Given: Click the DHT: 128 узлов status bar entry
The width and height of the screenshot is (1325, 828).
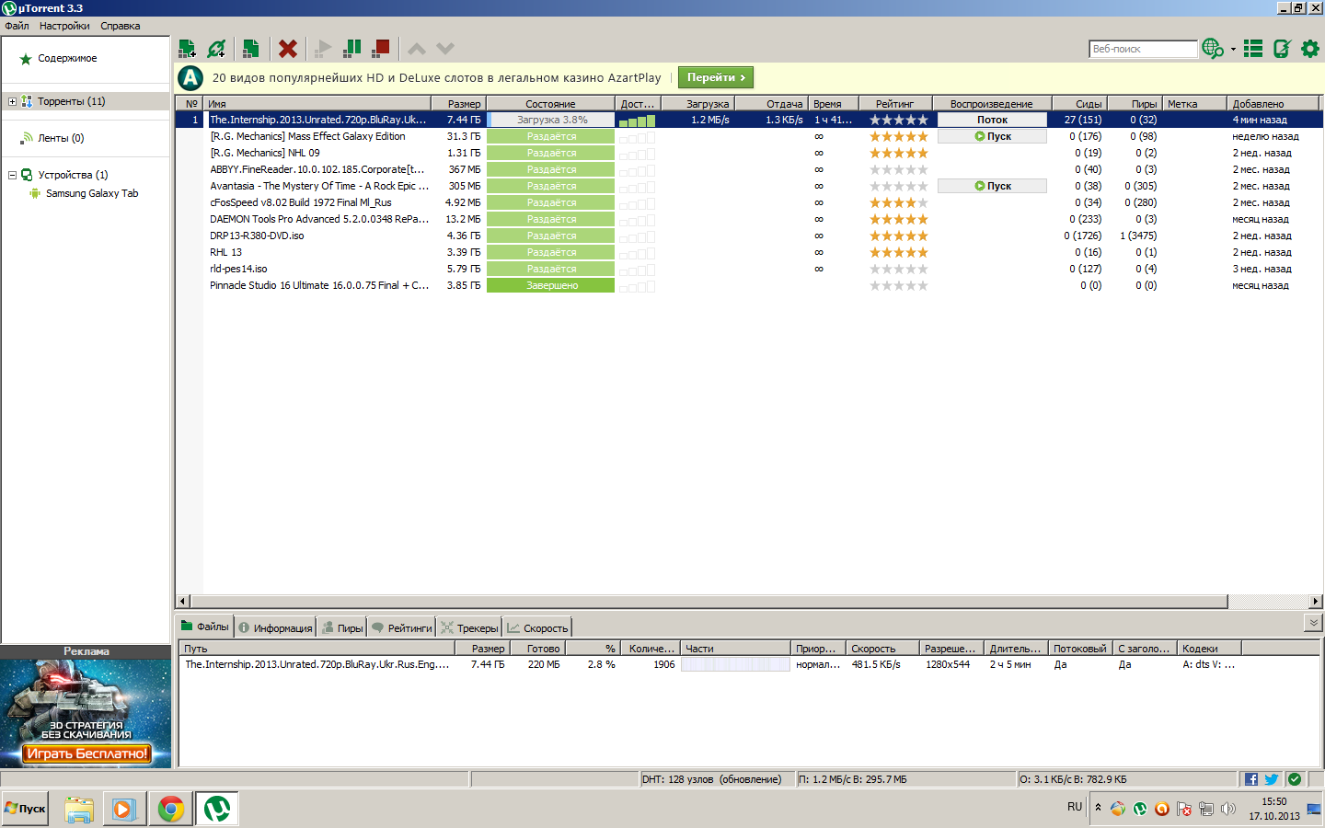Looking at the screenshot, I should [x=712, y=779].
